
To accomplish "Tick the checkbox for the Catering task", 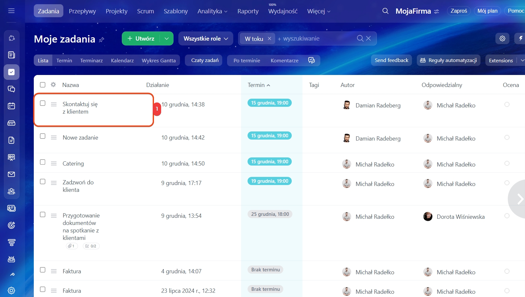I will pos(43,162).
